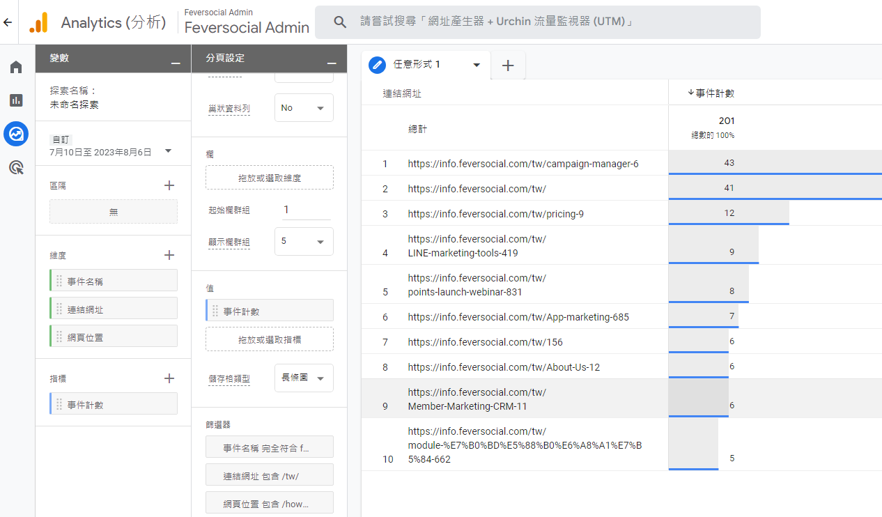
Task: Open the 巢狀資料列 No dropdown
Action: pos(304,108)
